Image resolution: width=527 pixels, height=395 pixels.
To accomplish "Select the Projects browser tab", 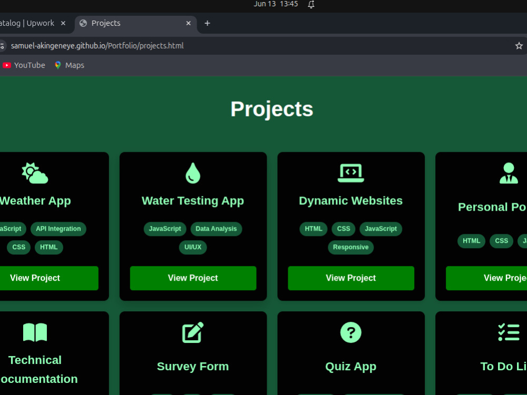I will 136,24.
